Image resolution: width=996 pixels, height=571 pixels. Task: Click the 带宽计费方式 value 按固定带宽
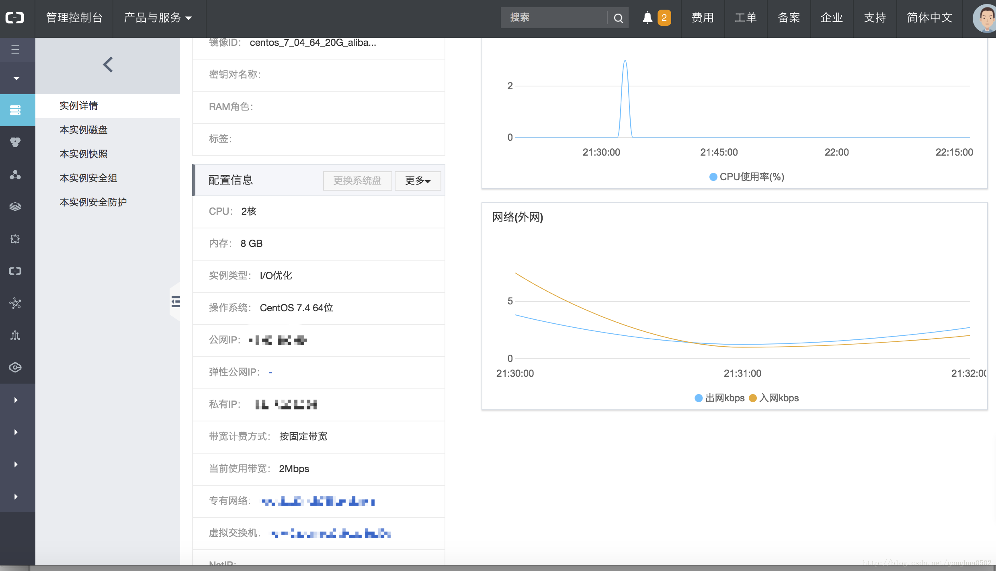[303, 437]
